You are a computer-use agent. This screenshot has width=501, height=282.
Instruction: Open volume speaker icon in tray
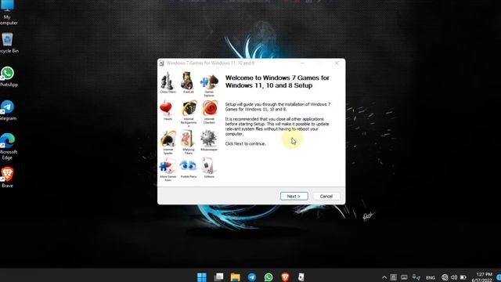click(x=454, y=277)
